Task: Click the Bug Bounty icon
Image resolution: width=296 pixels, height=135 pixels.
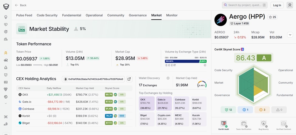Action: pos(263,124)
